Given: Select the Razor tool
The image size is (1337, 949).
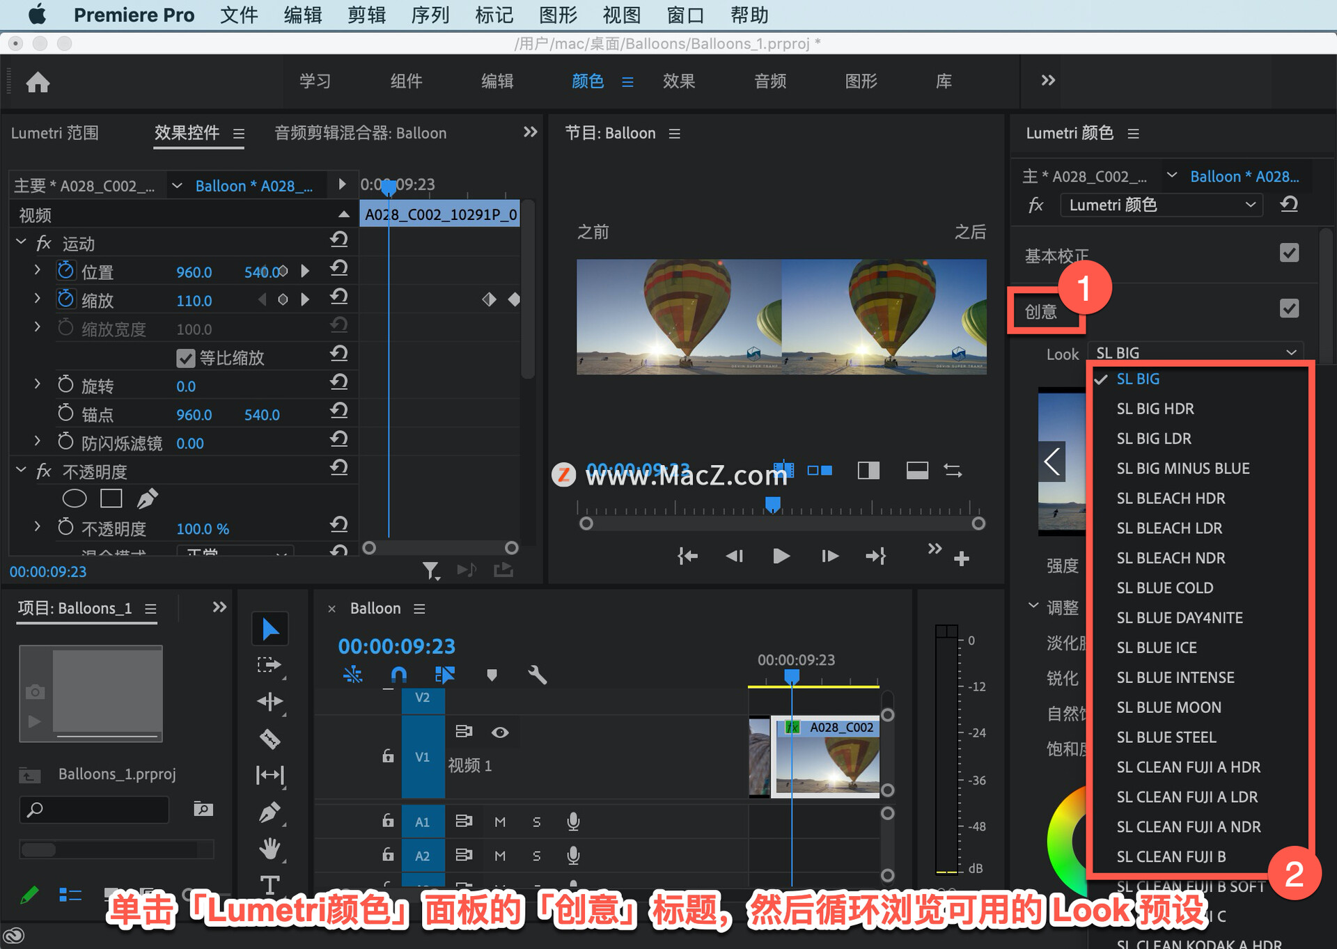Looking at the screenshot, I should (x=270, y=739).
